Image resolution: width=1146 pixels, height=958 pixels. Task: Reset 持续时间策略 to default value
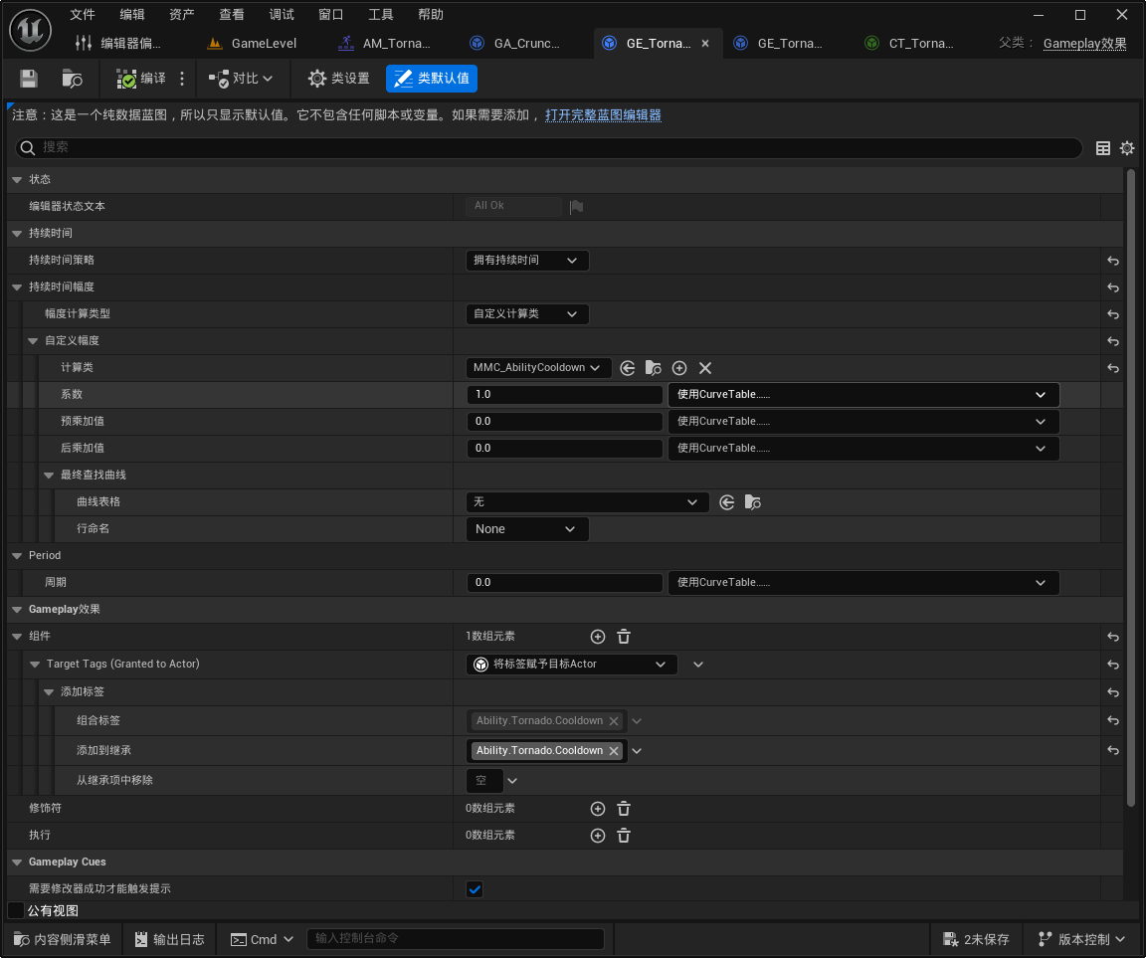point(1112,261)
